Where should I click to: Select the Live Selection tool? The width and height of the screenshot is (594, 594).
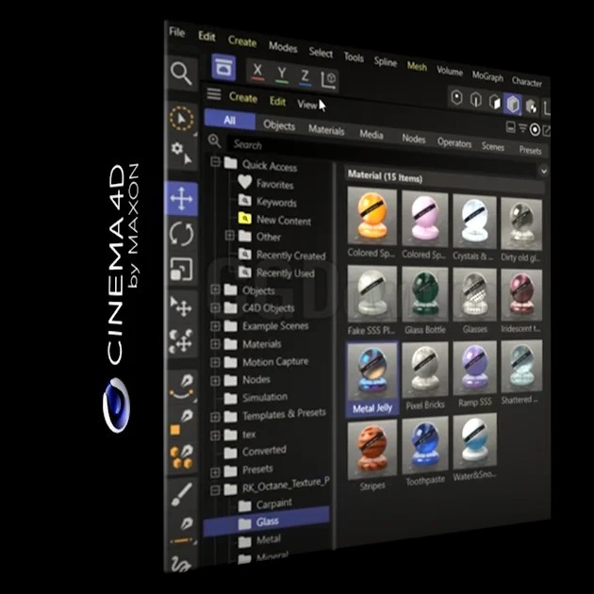181,119
